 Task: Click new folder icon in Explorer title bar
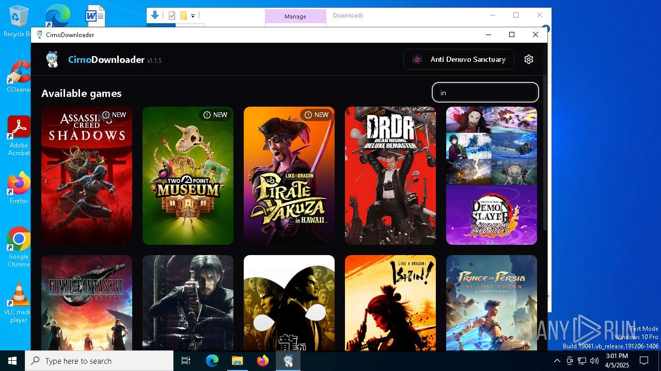(183, 15)
